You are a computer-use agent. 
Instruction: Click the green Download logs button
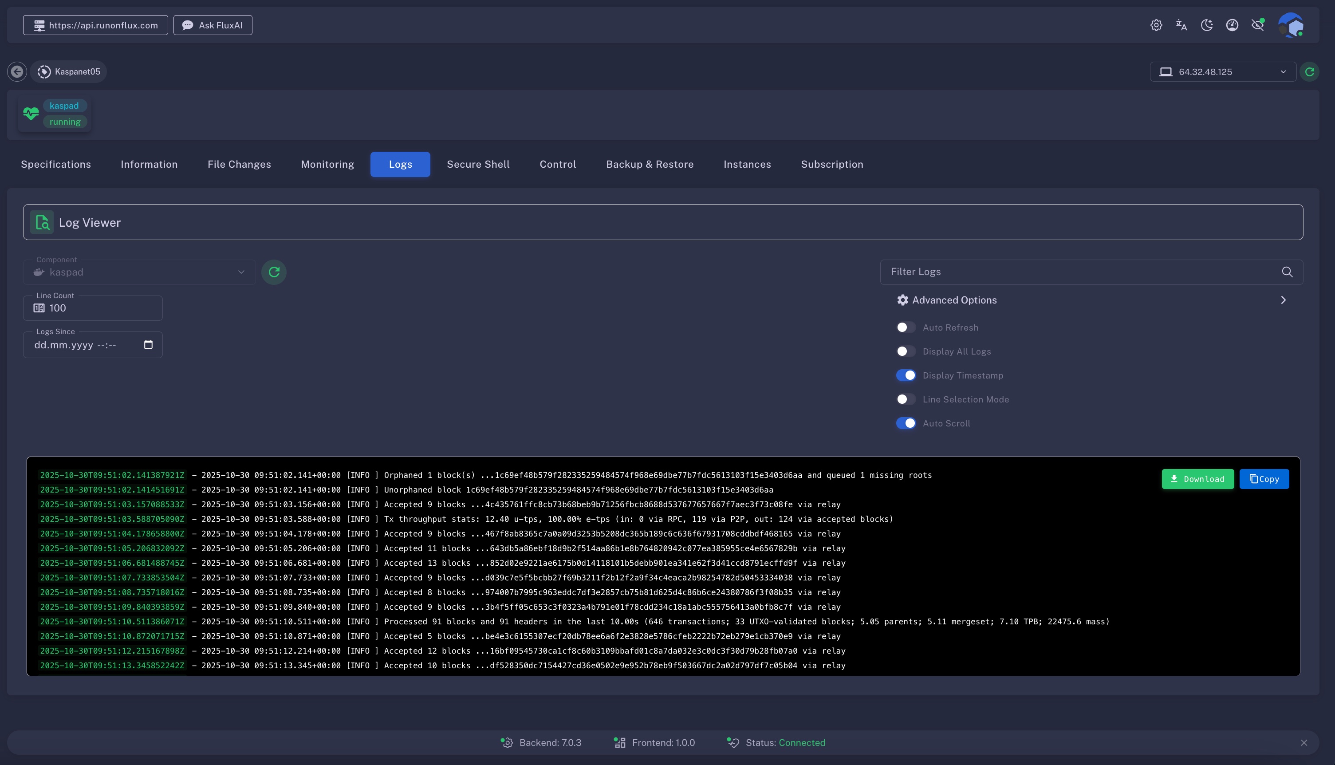pos(1197,479)
